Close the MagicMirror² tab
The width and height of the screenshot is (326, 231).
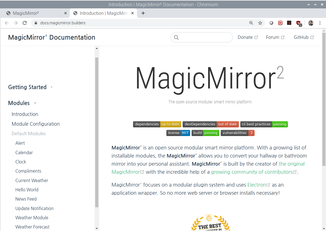(x=66, y=13)
